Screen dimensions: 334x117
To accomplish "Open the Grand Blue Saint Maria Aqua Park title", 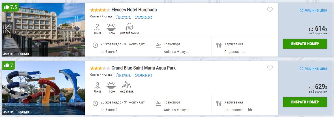I will click(144, 68).
